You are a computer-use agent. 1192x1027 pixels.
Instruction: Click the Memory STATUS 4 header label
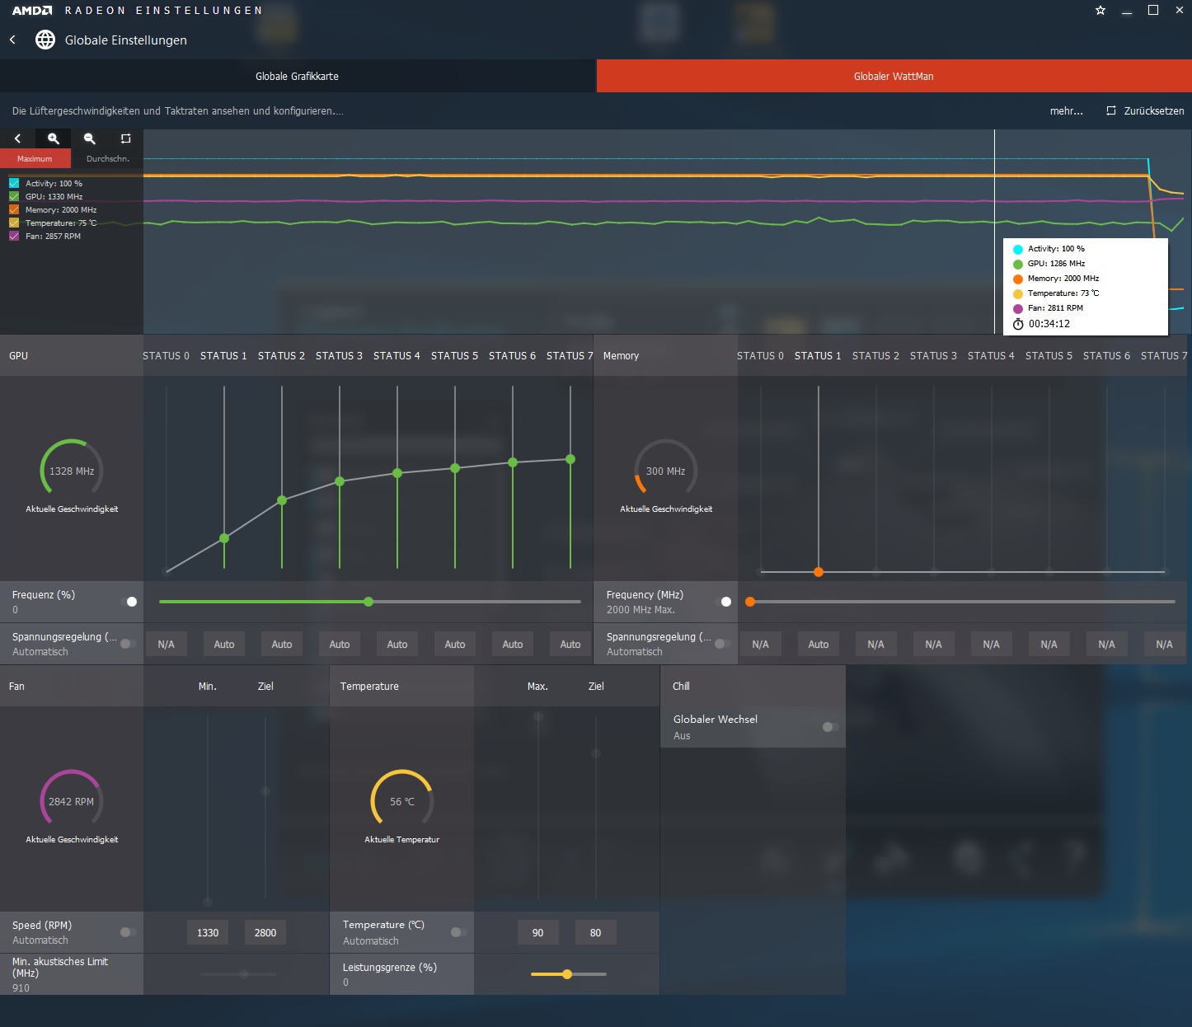[991, 356]
